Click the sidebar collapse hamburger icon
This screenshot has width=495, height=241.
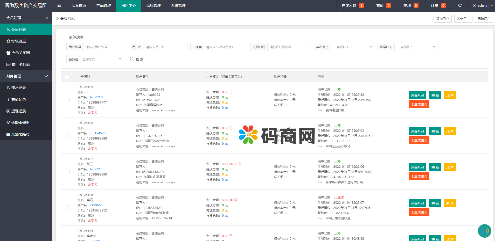pos(59,5)
